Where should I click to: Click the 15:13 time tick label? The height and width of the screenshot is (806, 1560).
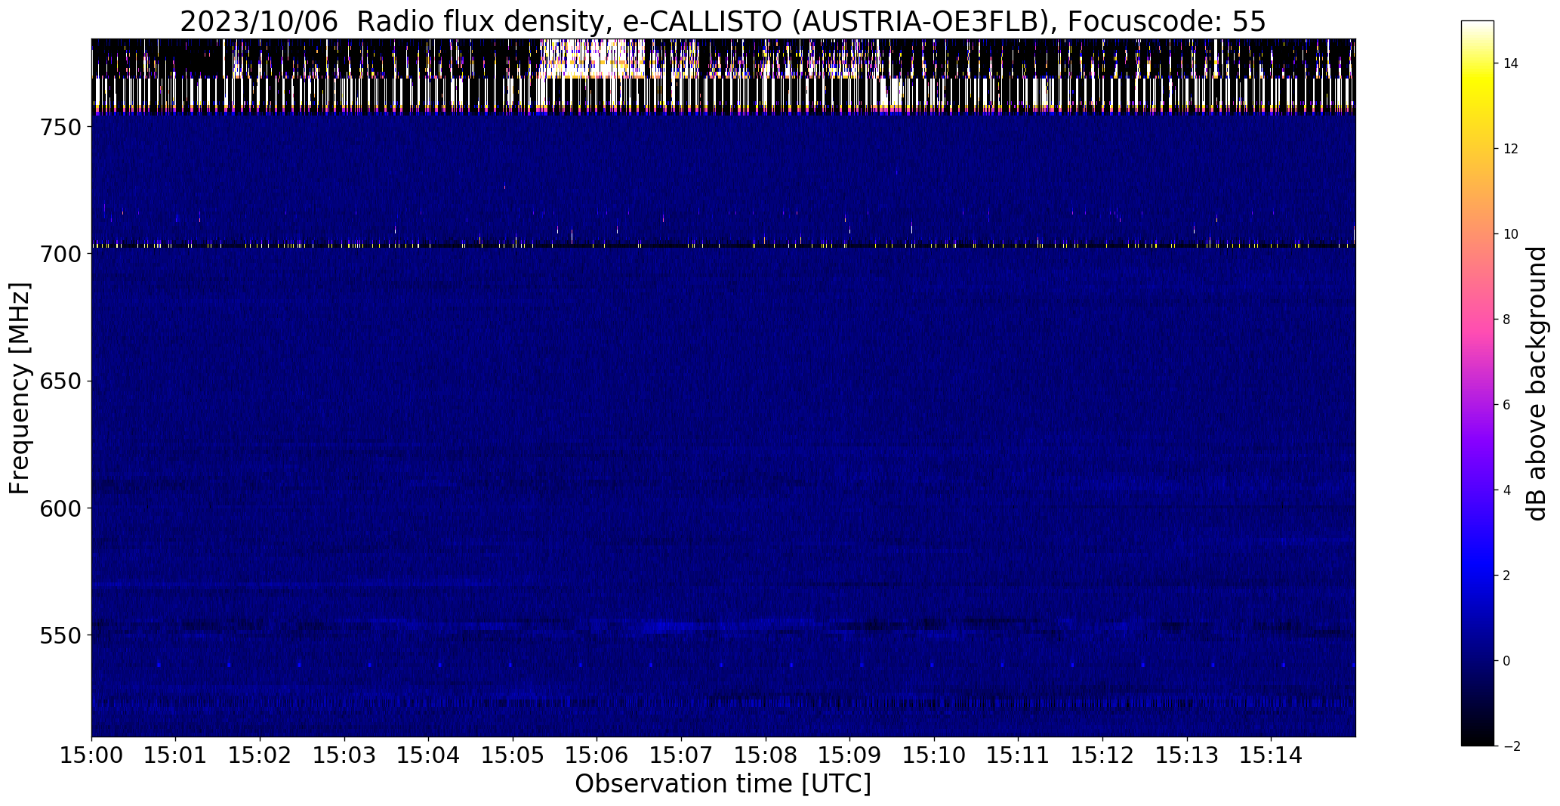1187,755
